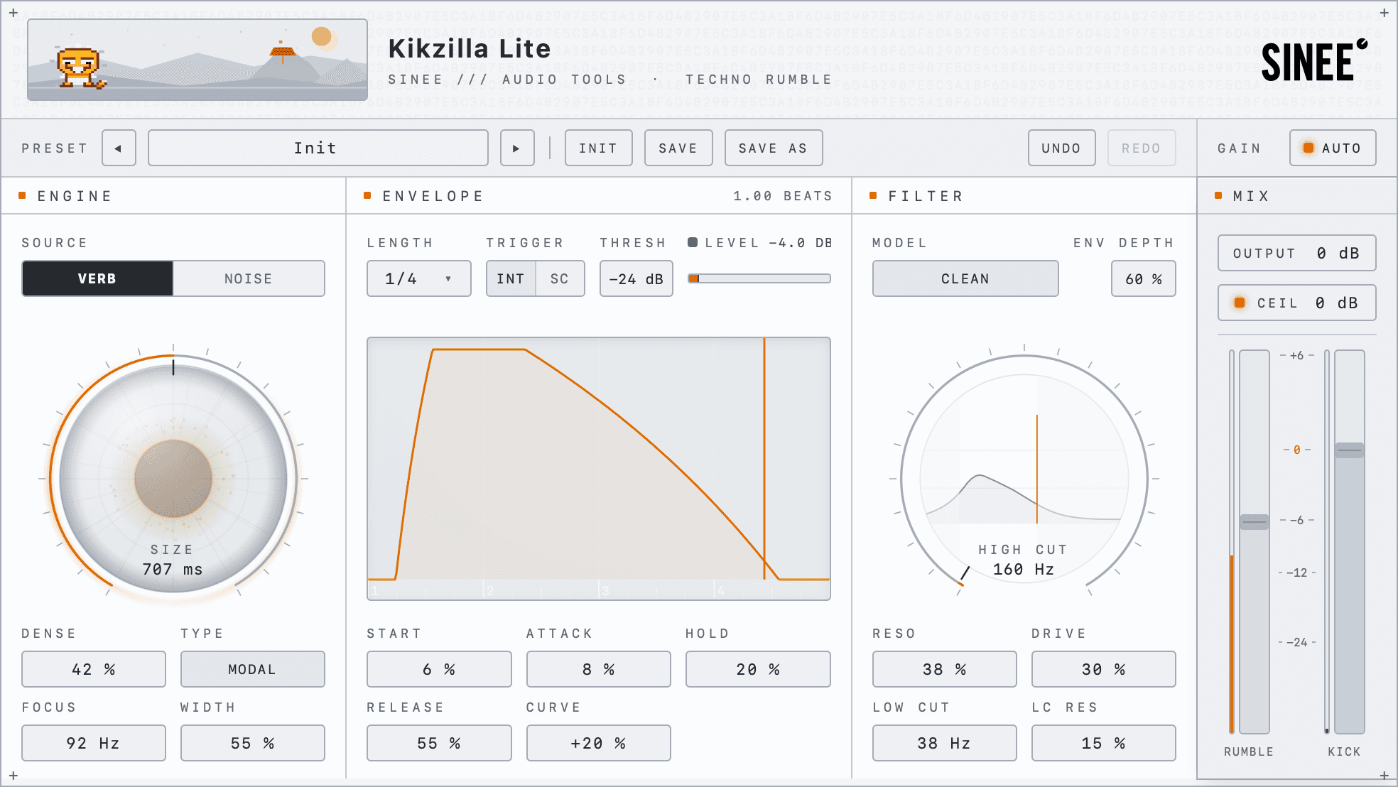
Task: Click the SINEE logo
Action: click(1314, 60)
